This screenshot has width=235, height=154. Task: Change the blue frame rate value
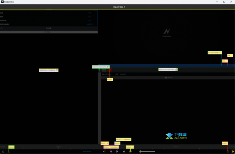[90, 17]
